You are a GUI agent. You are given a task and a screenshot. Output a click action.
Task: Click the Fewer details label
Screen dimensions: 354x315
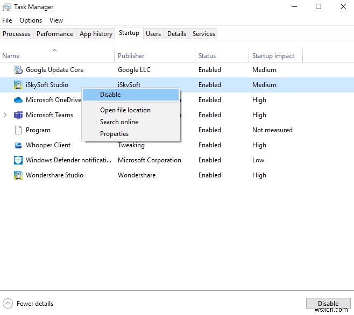[35, 304]
